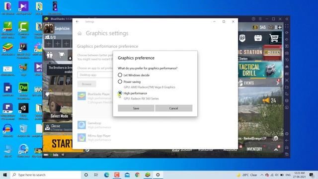Screen dimensions: 318x179
Task: Select BlueStacks Player in the app list
Action: tap(95, 98)
